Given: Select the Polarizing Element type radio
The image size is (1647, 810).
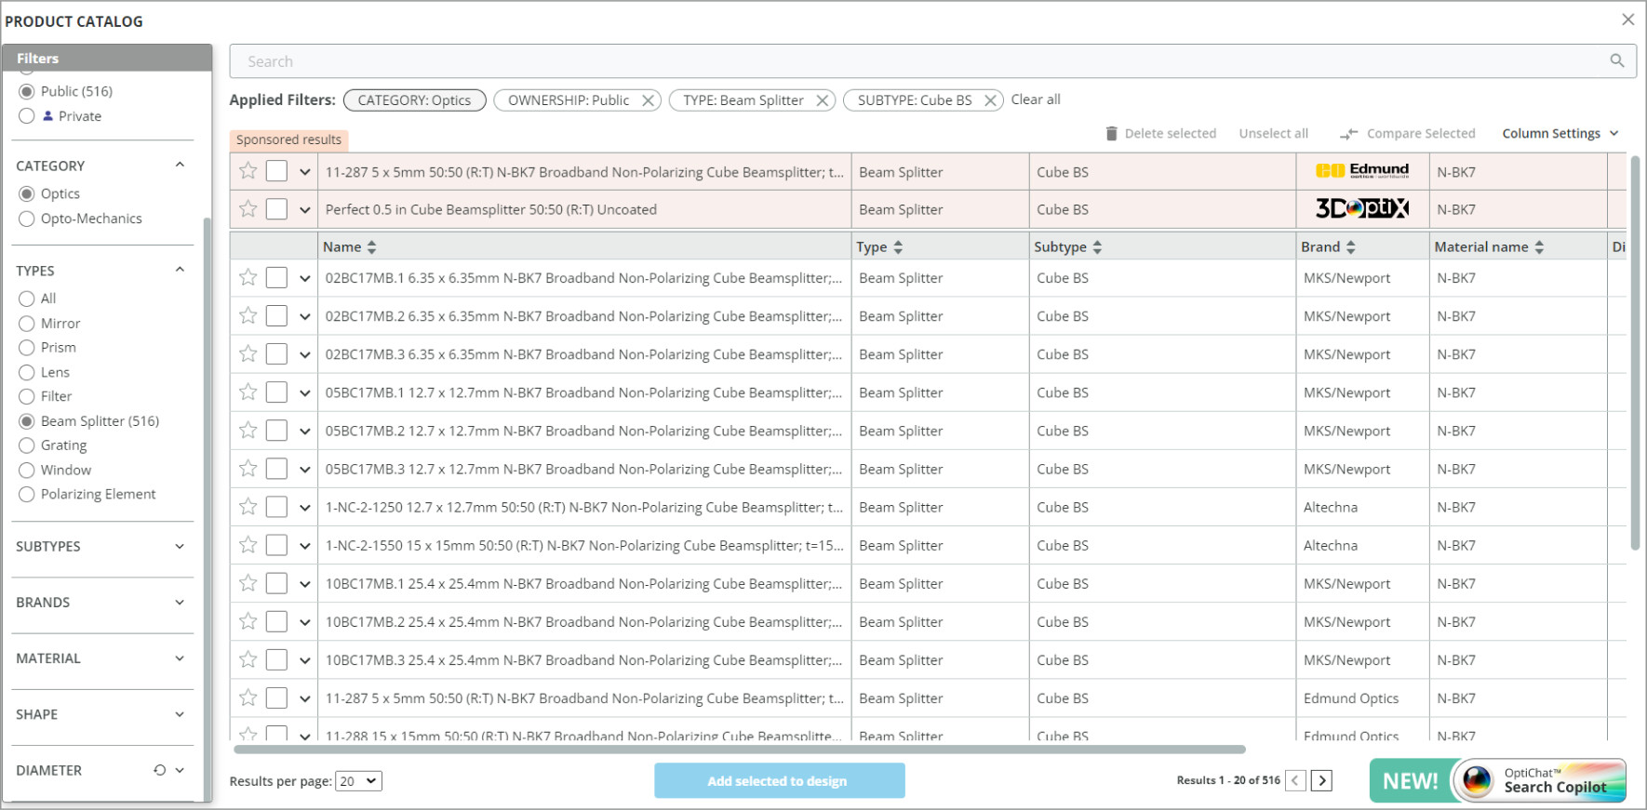Looking at the screenshot, I should [27, 495].
